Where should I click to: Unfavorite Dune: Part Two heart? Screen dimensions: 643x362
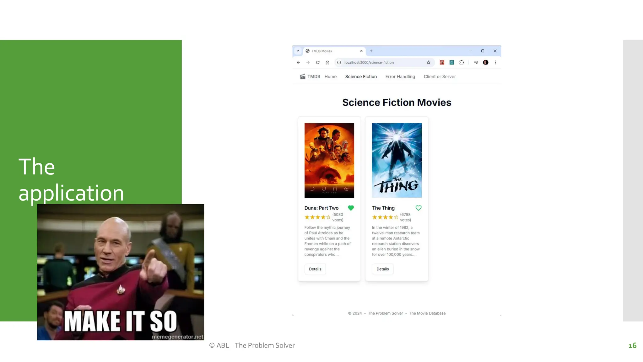[x=351, y=208]
